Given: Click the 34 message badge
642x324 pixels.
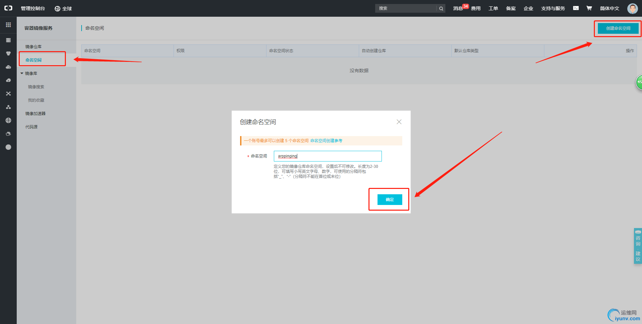Looking at the screenshot, I should pos(465,6).
